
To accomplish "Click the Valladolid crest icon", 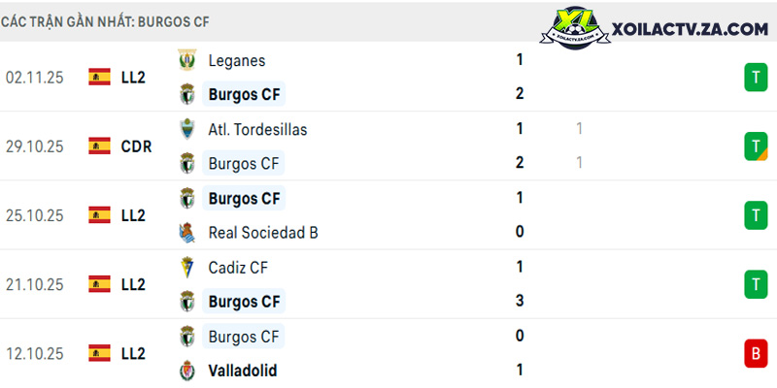I will [x=187, y=371].
